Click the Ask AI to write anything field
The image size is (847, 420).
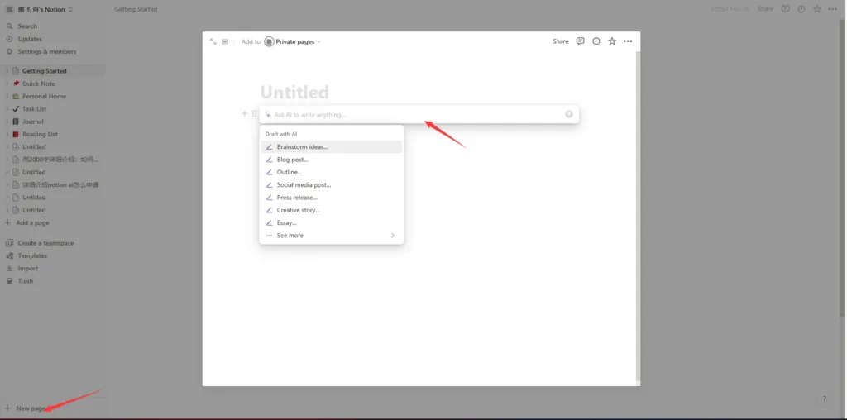point(419,114)
